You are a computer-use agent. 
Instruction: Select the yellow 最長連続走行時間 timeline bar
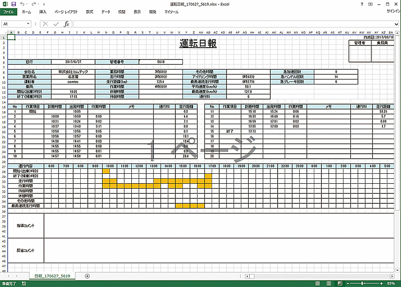pos(190,206)
